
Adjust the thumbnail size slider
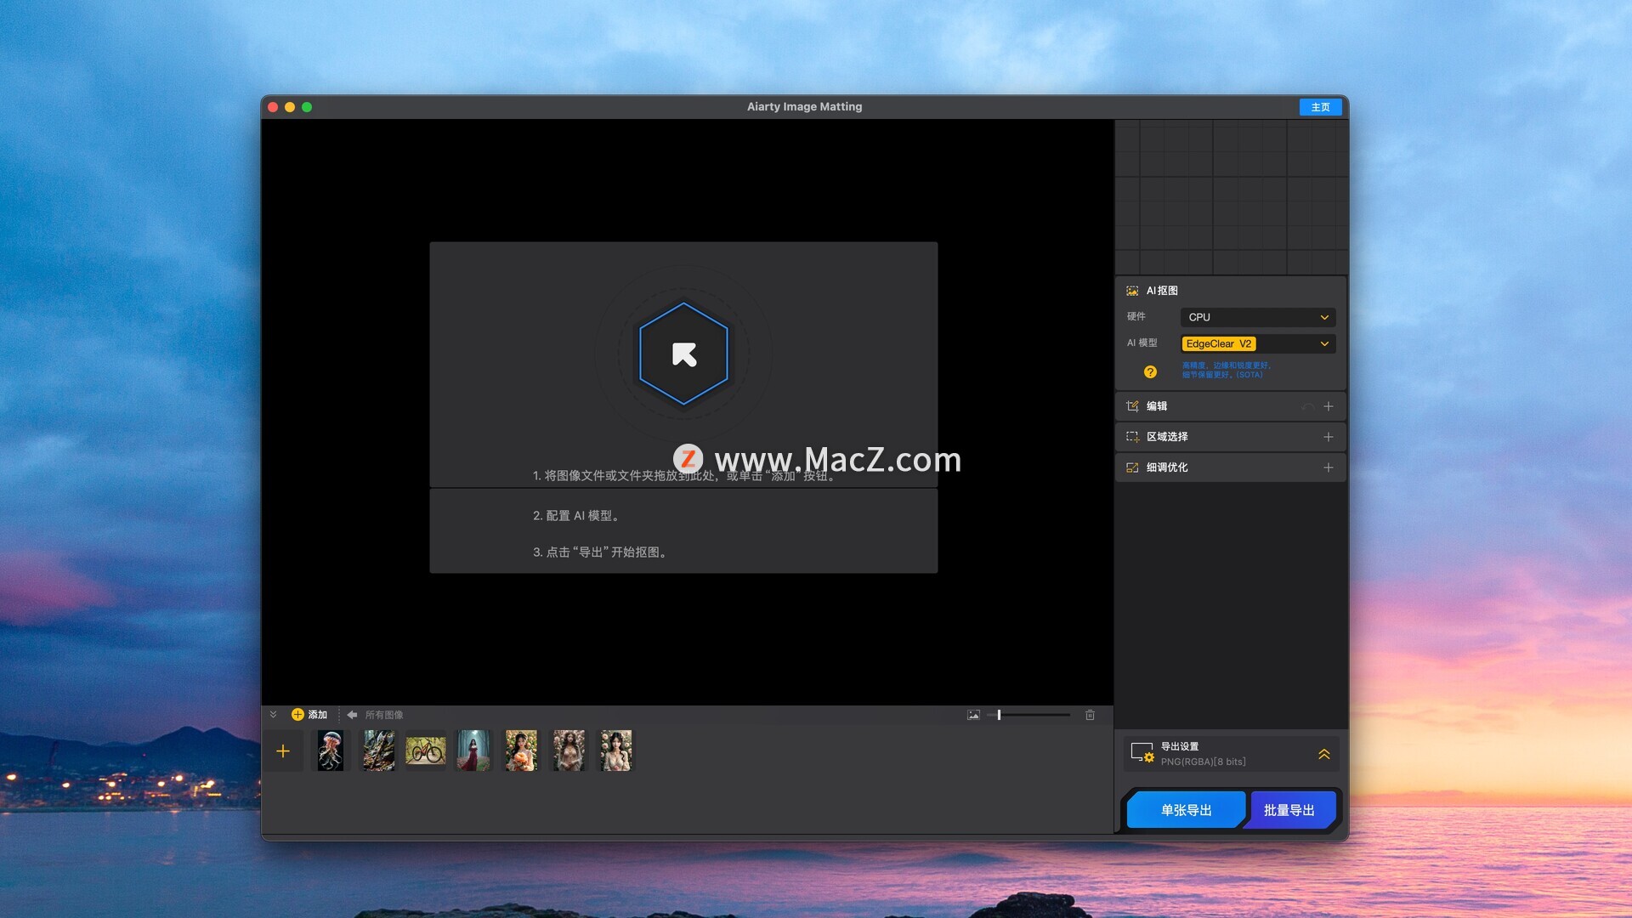[x=1028, y=715]
